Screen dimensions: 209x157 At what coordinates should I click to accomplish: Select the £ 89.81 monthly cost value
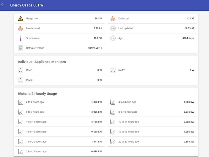tap(98, 28)
